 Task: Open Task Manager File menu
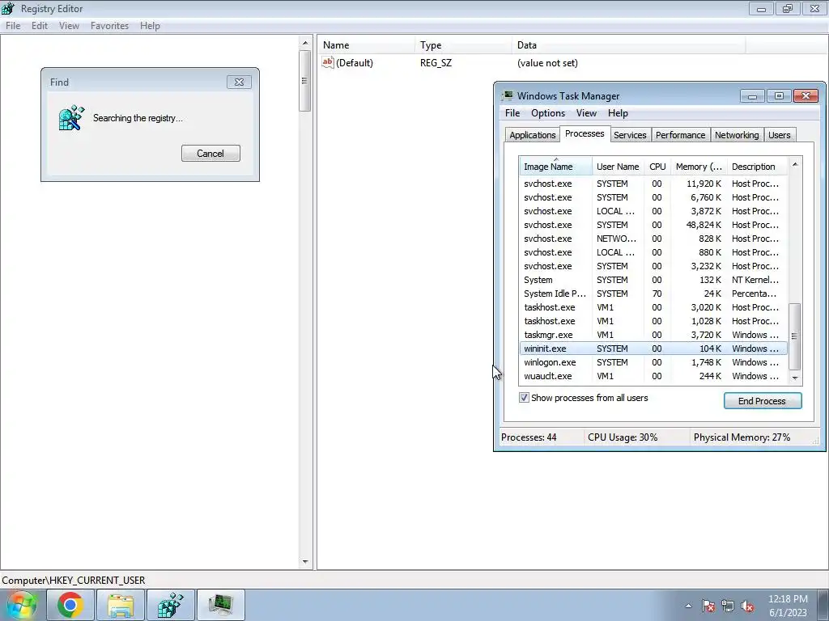[512, 113]
